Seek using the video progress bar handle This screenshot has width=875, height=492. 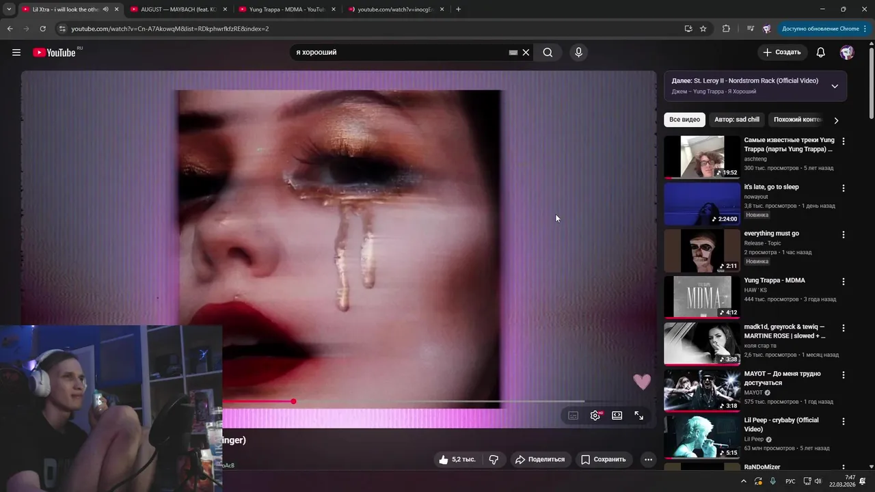pyautogui.click(x=293, y=401)
